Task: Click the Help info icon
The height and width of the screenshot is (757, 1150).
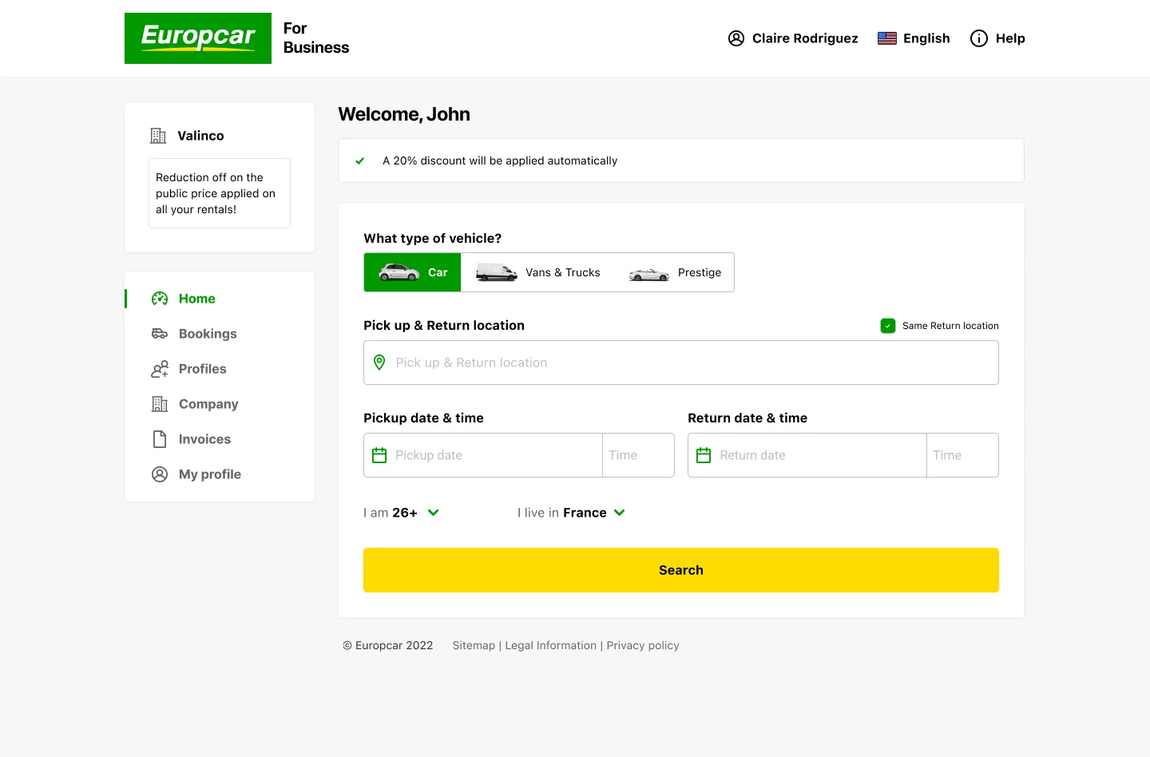Action: (979, 38)
